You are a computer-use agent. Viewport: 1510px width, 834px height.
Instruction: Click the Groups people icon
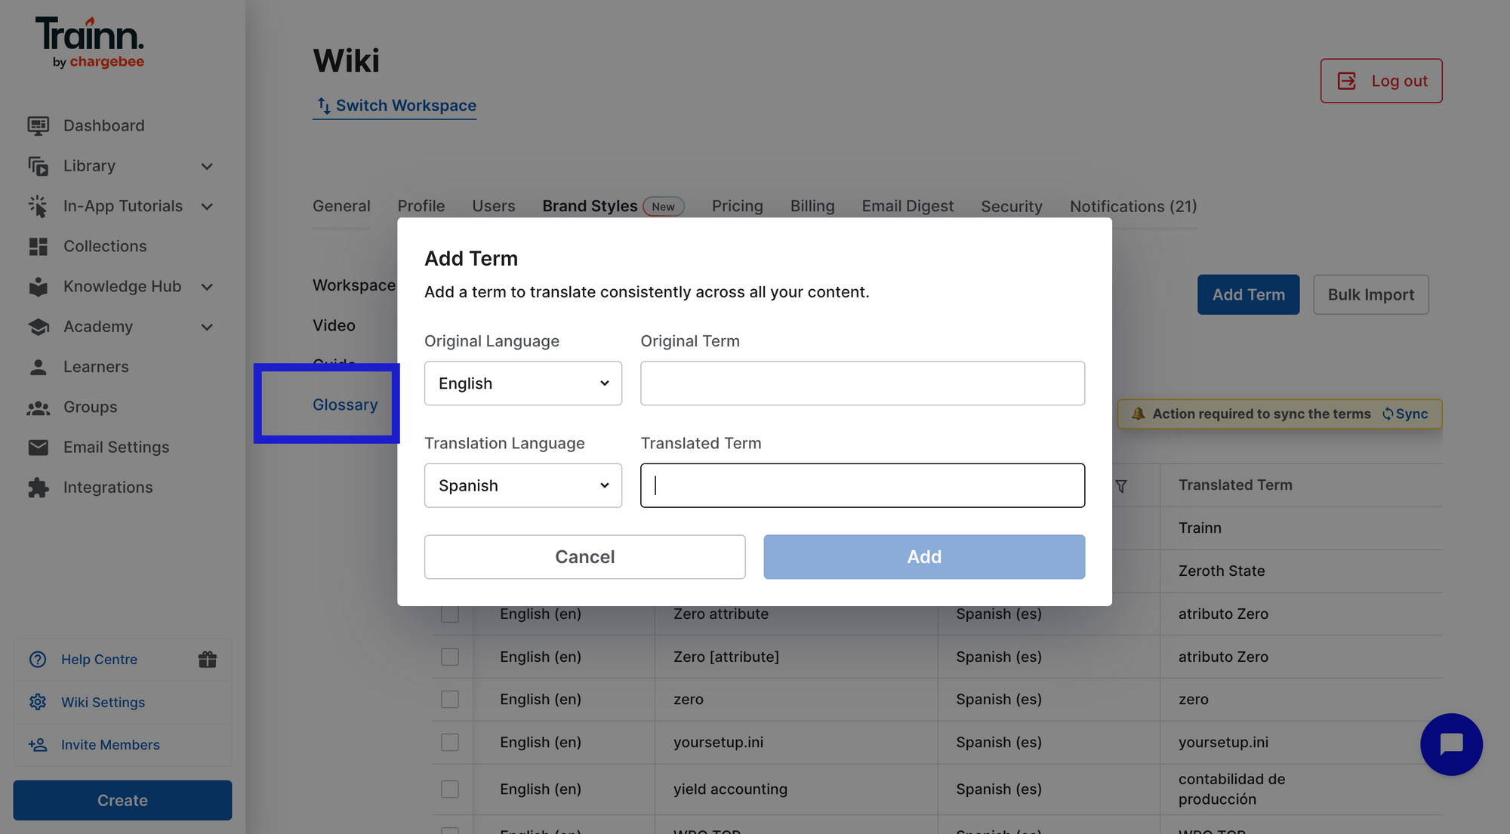(x=39, y=408)
